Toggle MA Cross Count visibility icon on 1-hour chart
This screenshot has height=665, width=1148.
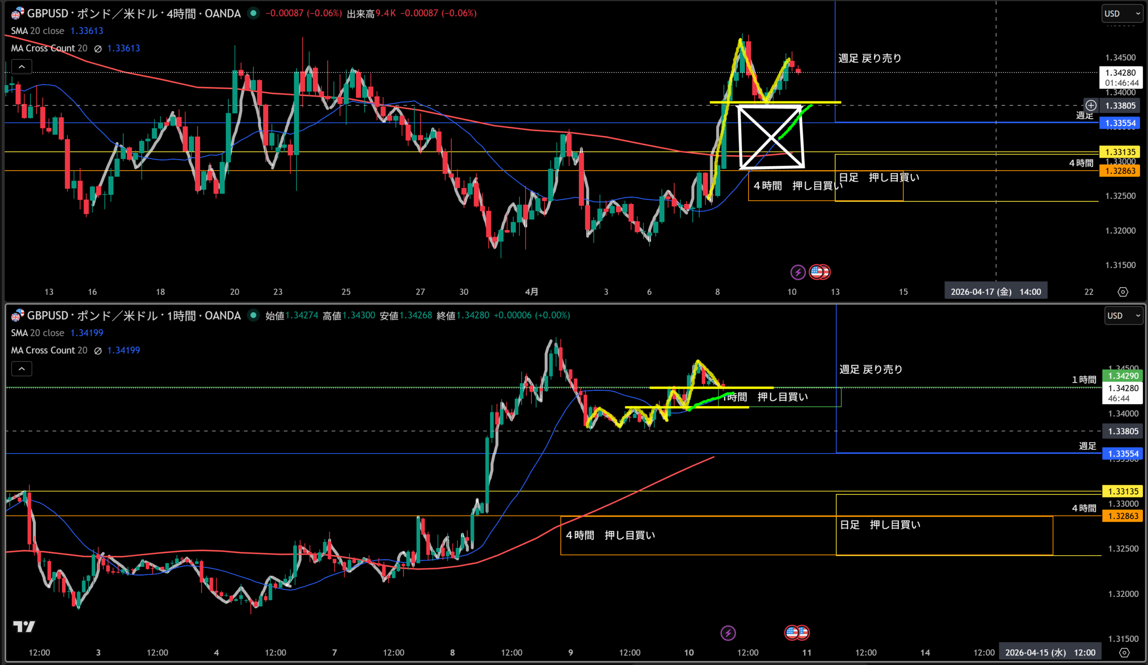(x=97, y=350)
